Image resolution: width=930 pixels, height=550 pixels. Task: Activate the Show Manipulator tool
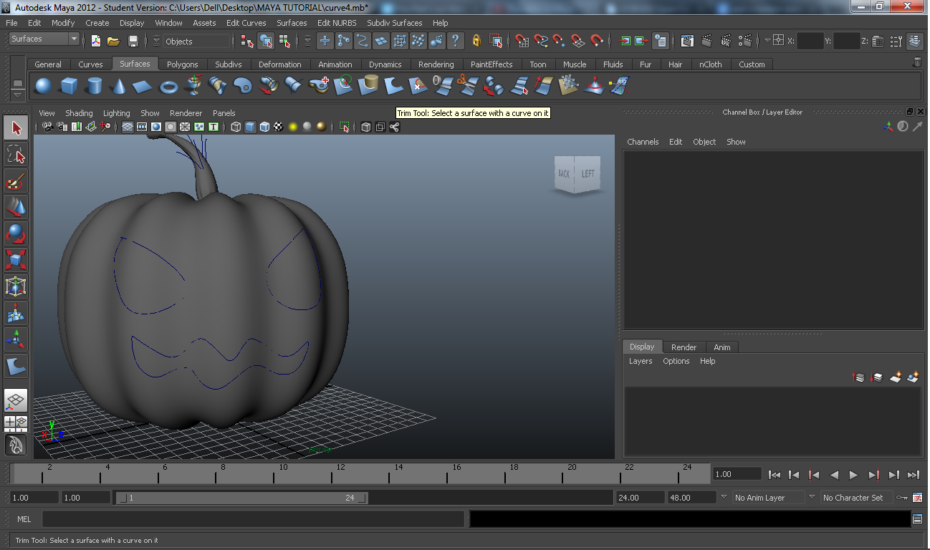coord(16,339)
